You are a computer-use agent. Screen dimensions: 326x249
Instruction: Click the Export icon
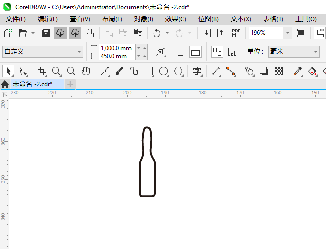(x=221, y=33)
